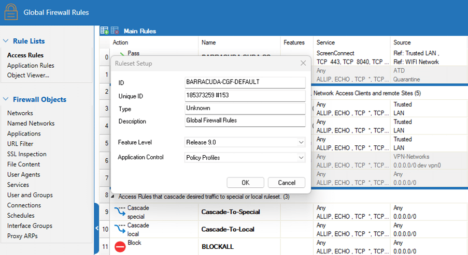468x255 pixels.
Task: Open Interface Groups objects
Action: tap(30, 226)
